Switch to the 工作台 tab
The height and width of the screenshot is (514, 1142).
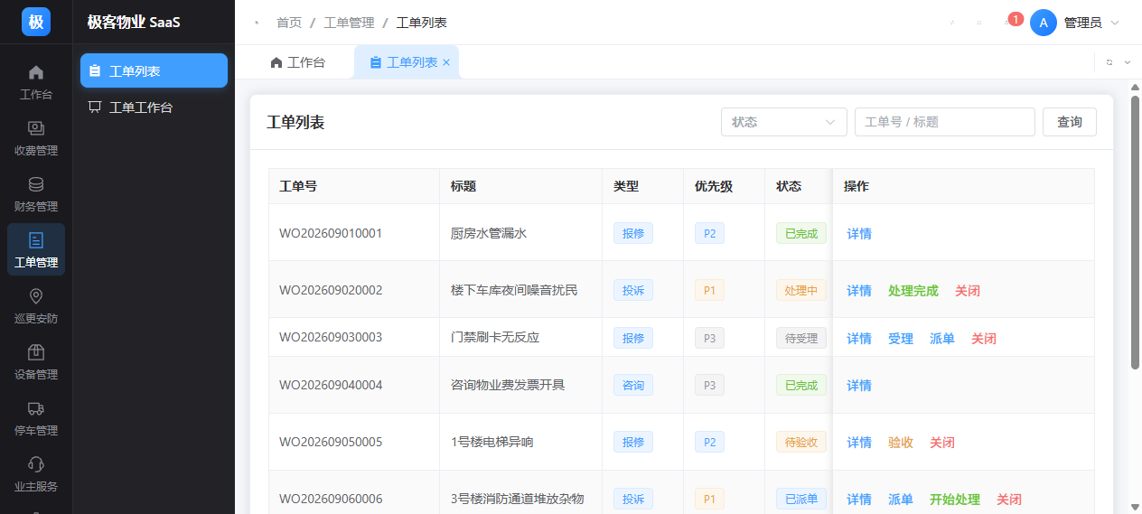point(297,62)
